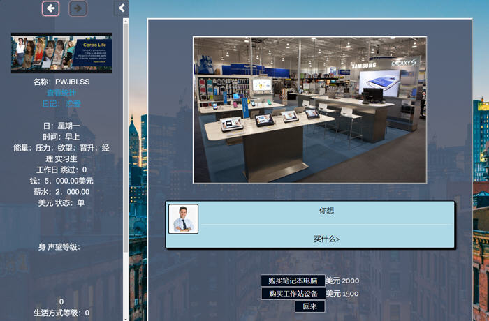Click the Corpo Life banner image
Screen dimensions: 489x321
61,53
